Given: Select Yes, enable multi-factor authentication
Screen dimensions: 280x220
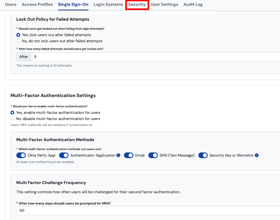Looking at the screenshot, I should (13, 113).
